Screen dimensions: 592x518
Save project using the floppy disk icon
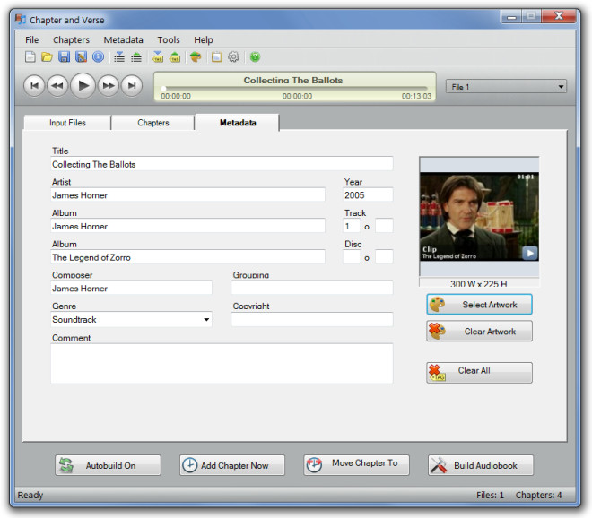[65, 57]
